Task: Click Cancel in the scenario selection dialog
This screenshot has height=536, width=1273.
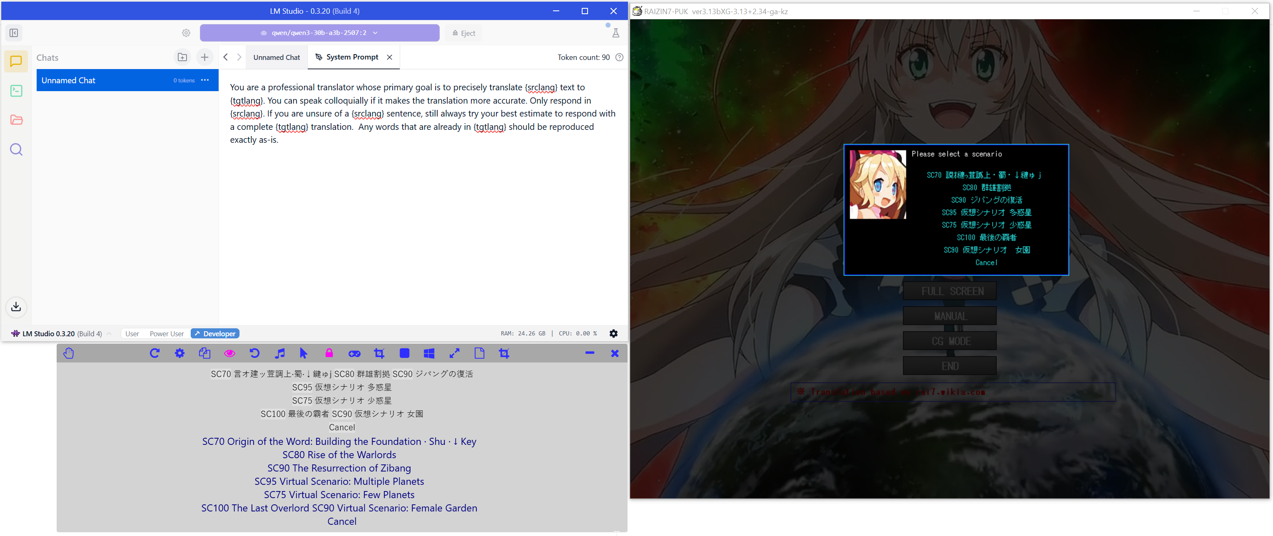Action: [x=986, y=263]
